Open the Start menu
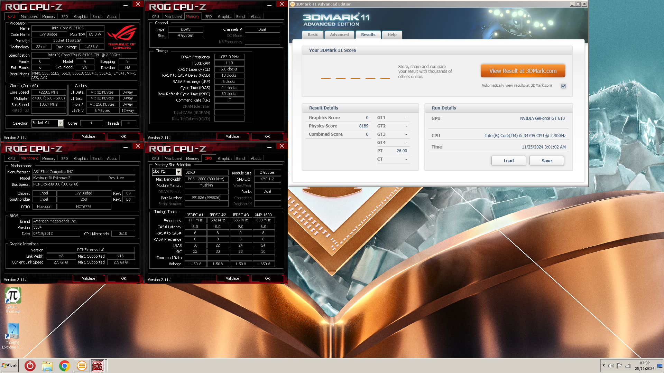This screenshot has height=373, width=664. (x=9, y=366)
